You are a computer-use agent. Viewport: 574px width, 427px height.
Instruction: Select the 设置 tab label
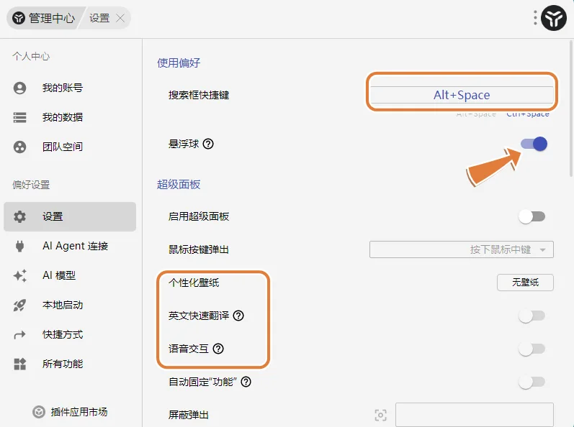coord(99,18)
